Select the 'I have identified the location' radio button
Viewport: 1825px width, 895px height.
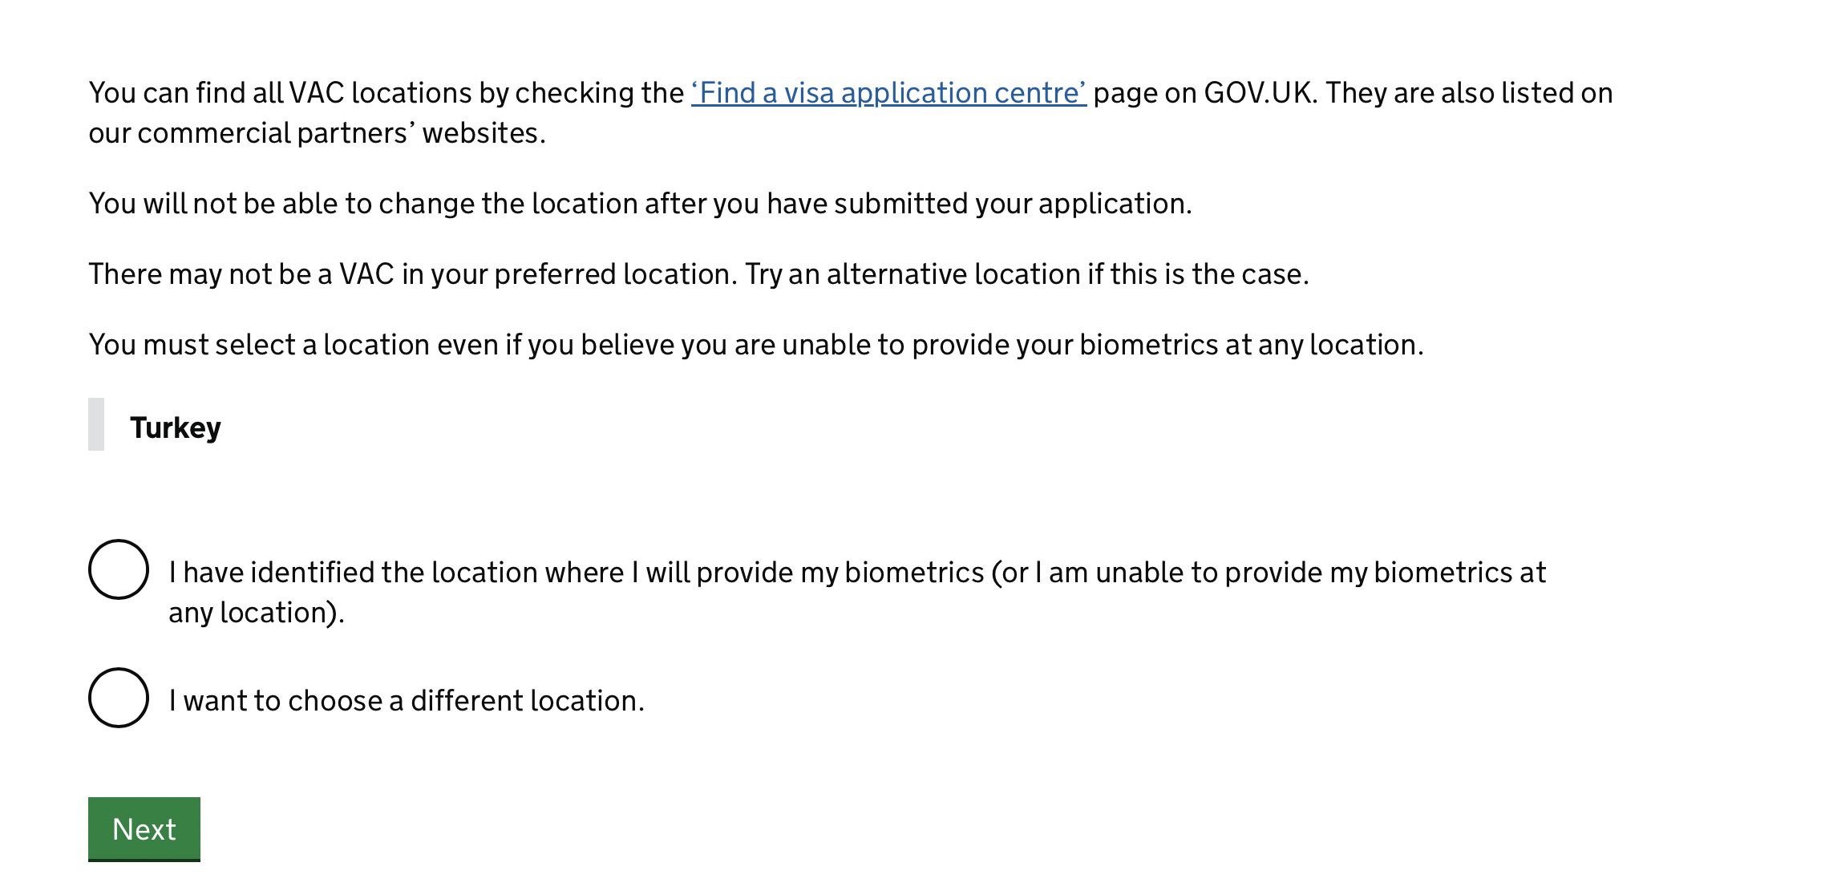(119, 569)
